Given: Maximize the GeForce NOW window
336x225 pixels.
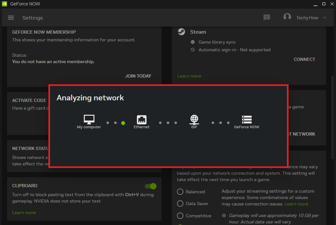Looking at the screenshot, I should coord(324,4).
